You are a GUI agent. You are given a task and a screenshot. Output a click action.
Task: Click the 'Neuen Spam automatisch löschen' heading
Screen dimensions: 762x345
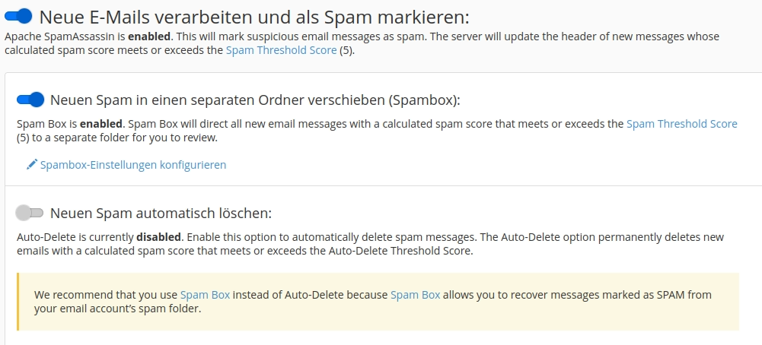tap(161, 214)
